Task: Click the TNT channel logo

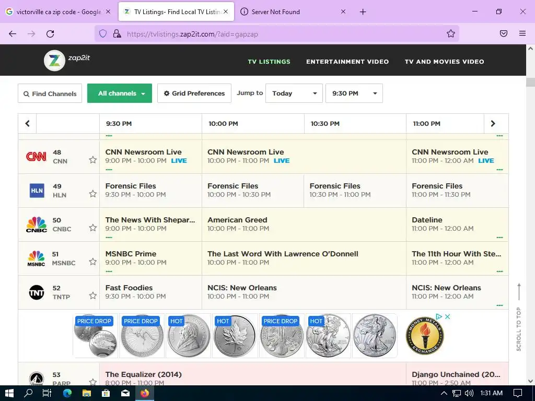Action: 37,292
